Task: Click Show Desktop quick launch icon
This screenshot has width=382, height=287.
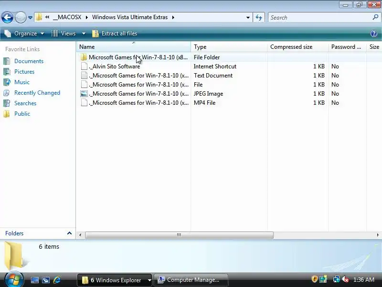Action: pyautogui.click(x=34, y=280)
